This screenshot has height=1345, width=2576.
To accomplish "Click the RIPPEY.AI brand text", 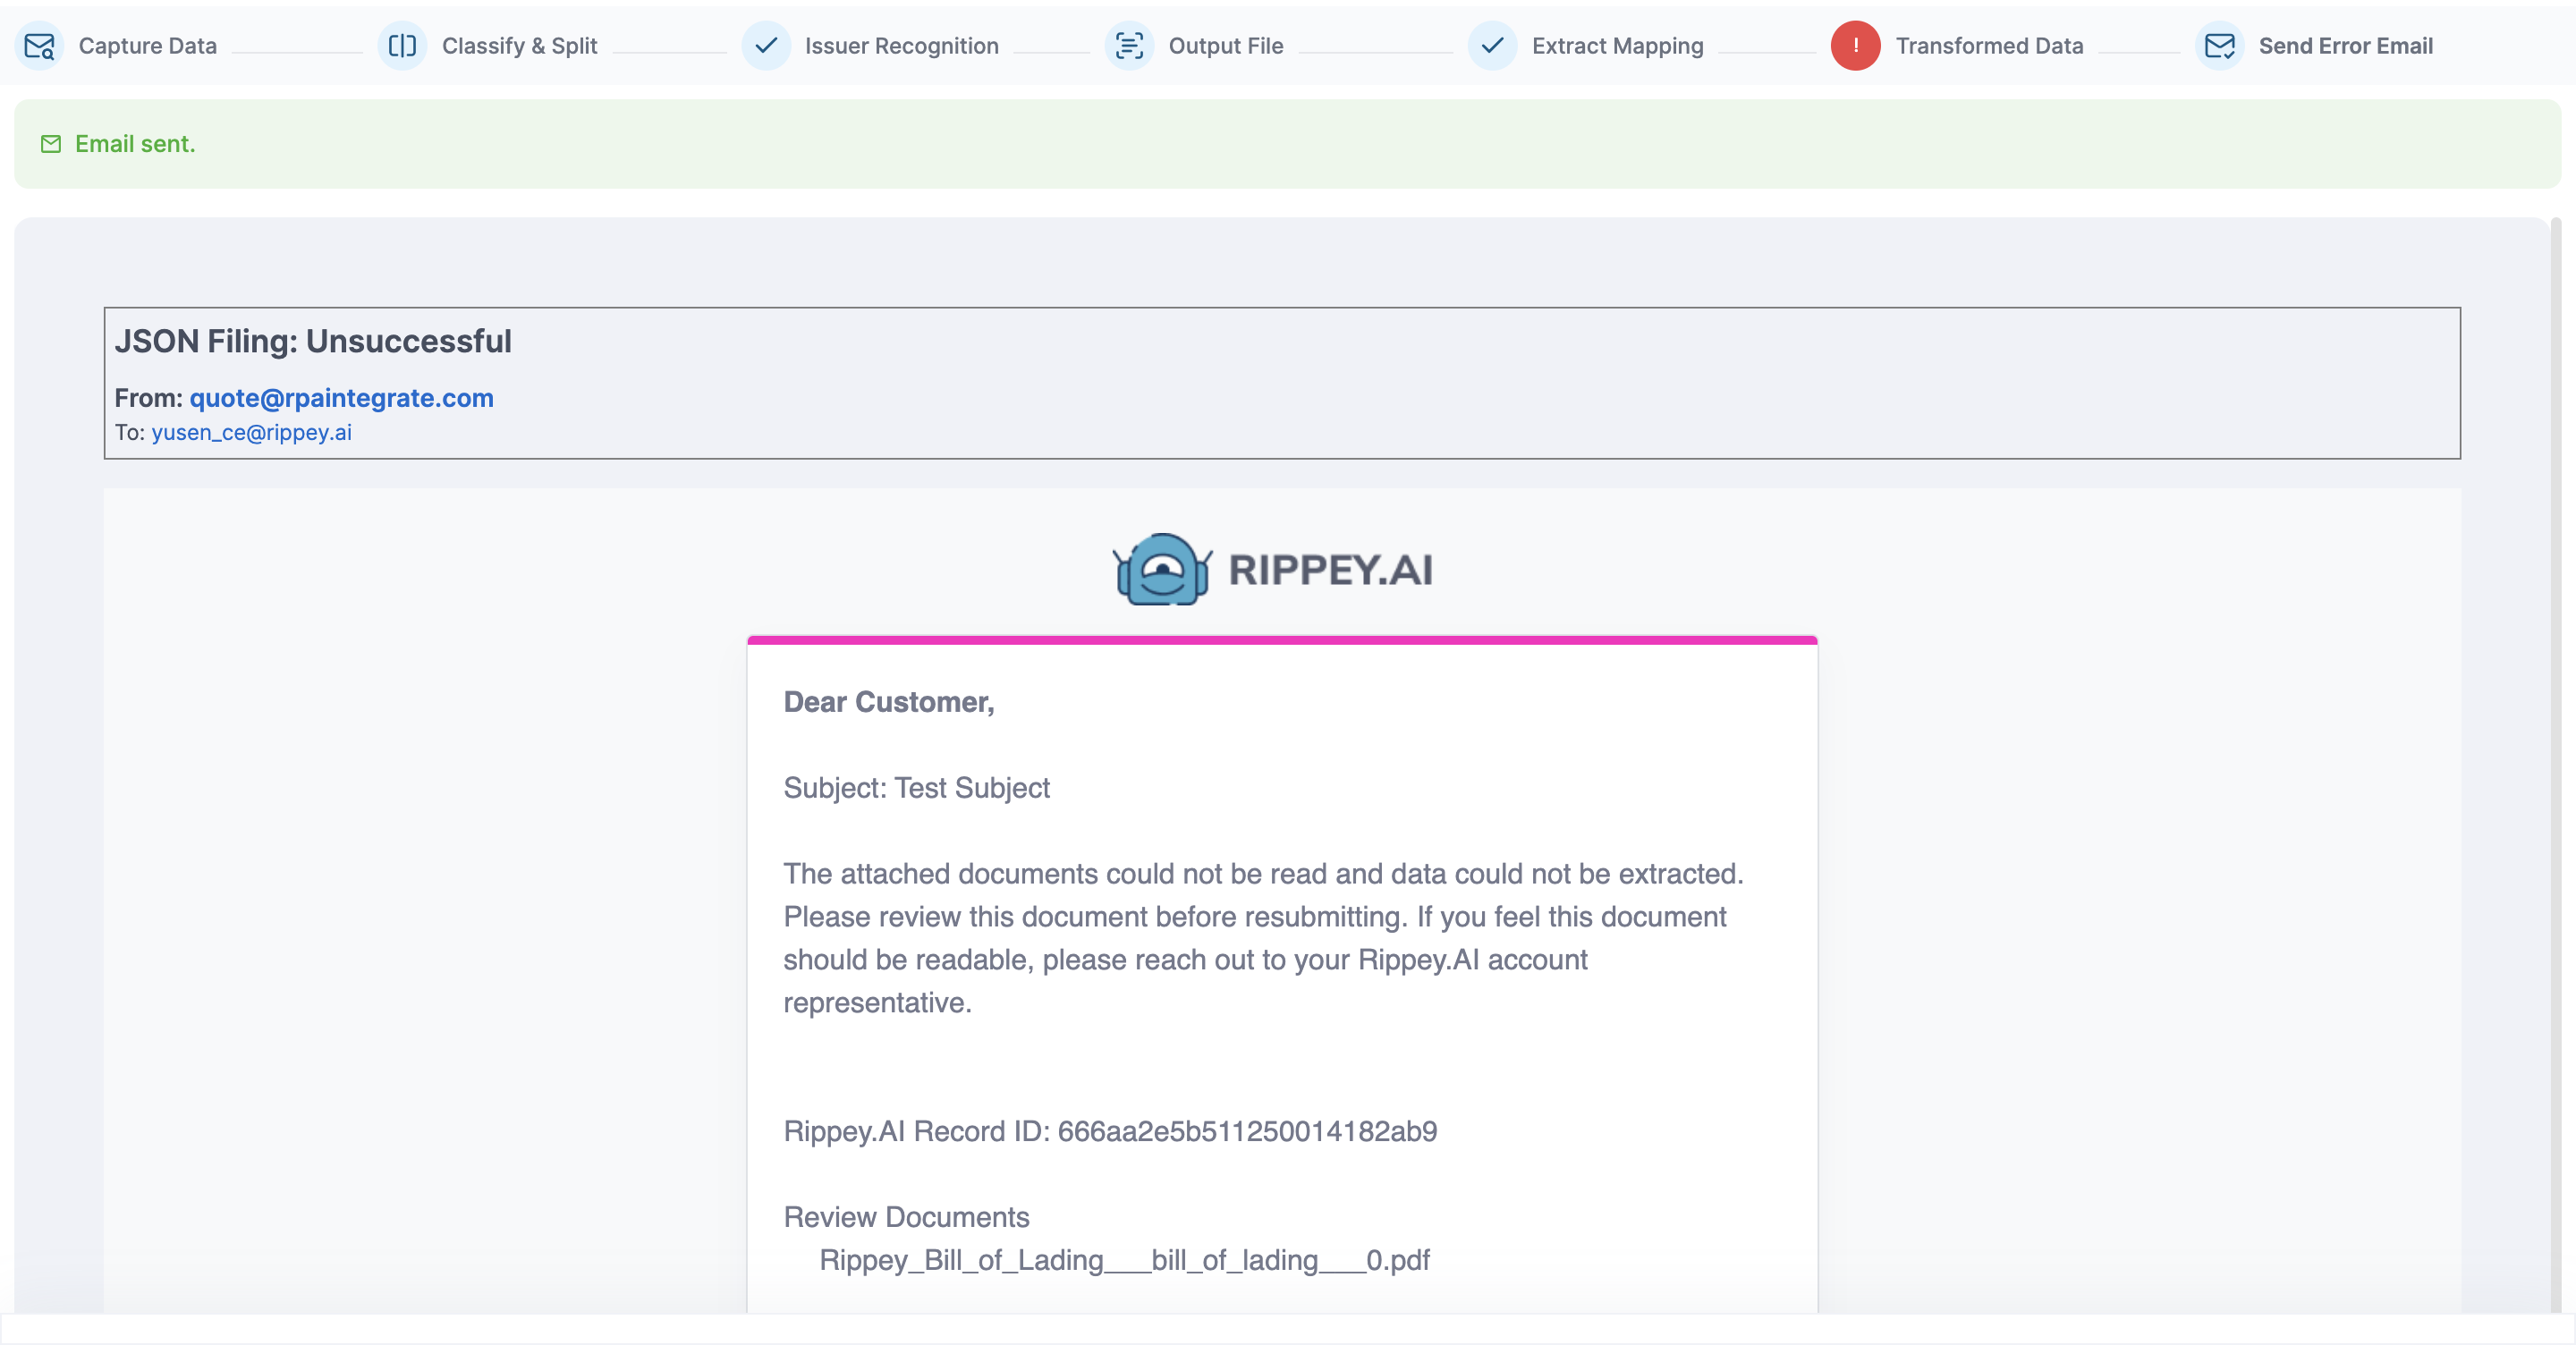I will pyautogui.click(x=1330, y=570).
